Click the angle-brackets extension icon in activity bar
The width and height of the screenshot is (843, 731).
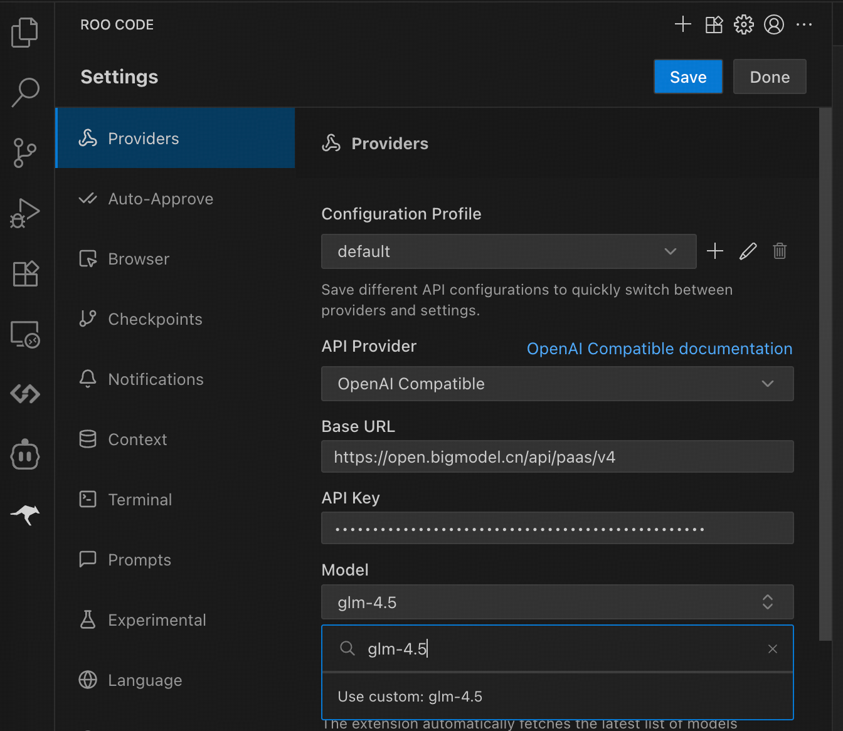coord(25,394)
